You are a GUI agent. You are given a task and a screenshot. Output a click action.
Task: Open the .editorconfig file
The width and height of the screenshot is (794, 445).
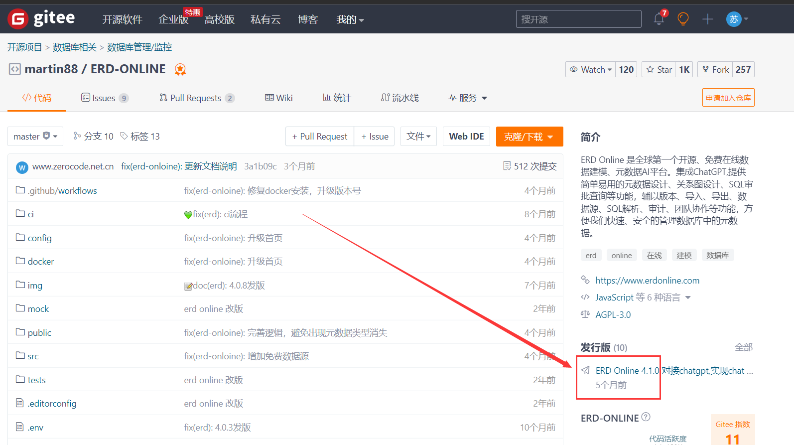coord(52,403)
